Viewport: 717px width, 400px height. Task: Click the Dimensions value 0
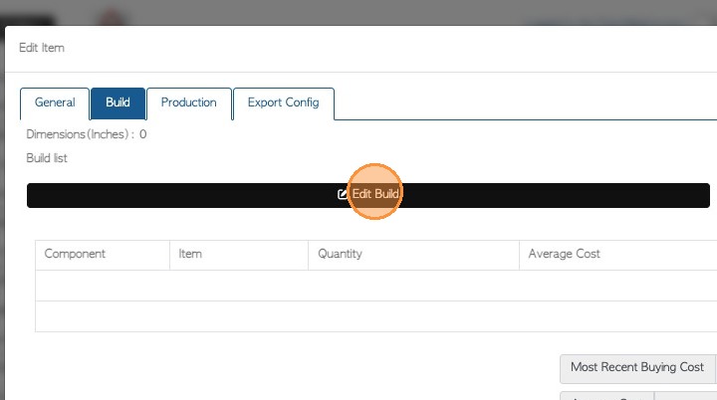click(143, 134)
